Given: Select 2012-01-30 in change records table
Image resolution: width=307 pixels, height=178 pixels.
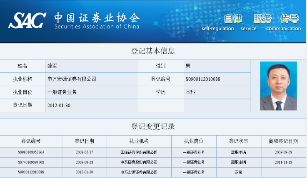Looking at the screenshot, I should [85, 172].
